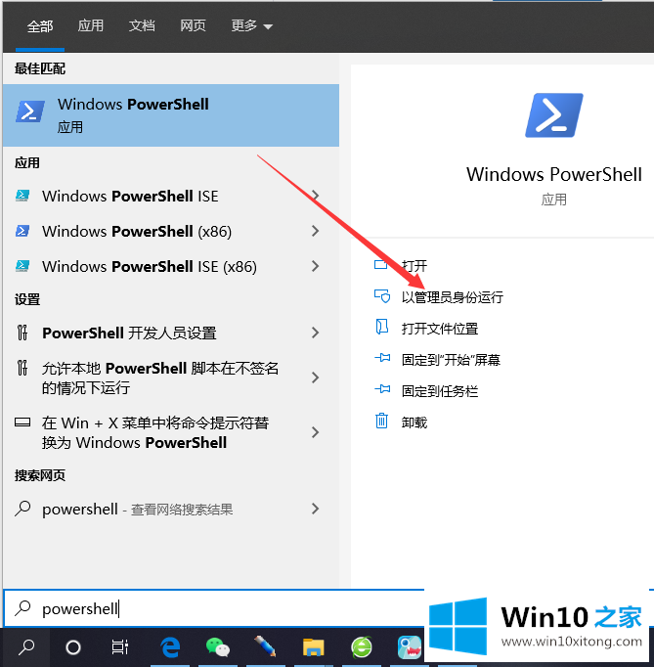Expand chevron for 允许本地 PowerShell 脚本 setting
This screenshot has width=654, height=667.
coord(315,378)
